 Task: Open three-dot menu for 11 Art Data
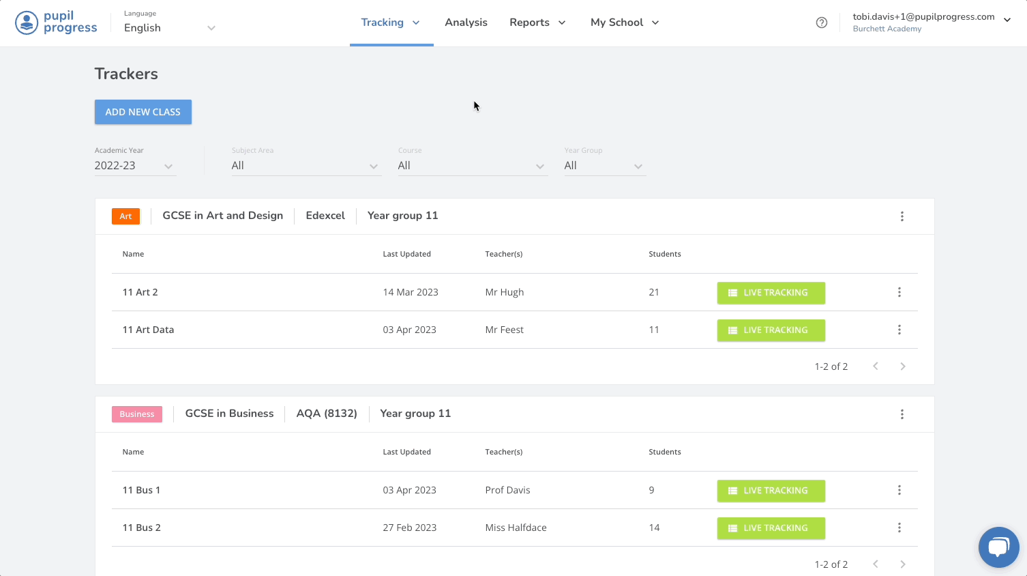coord(899,330)
